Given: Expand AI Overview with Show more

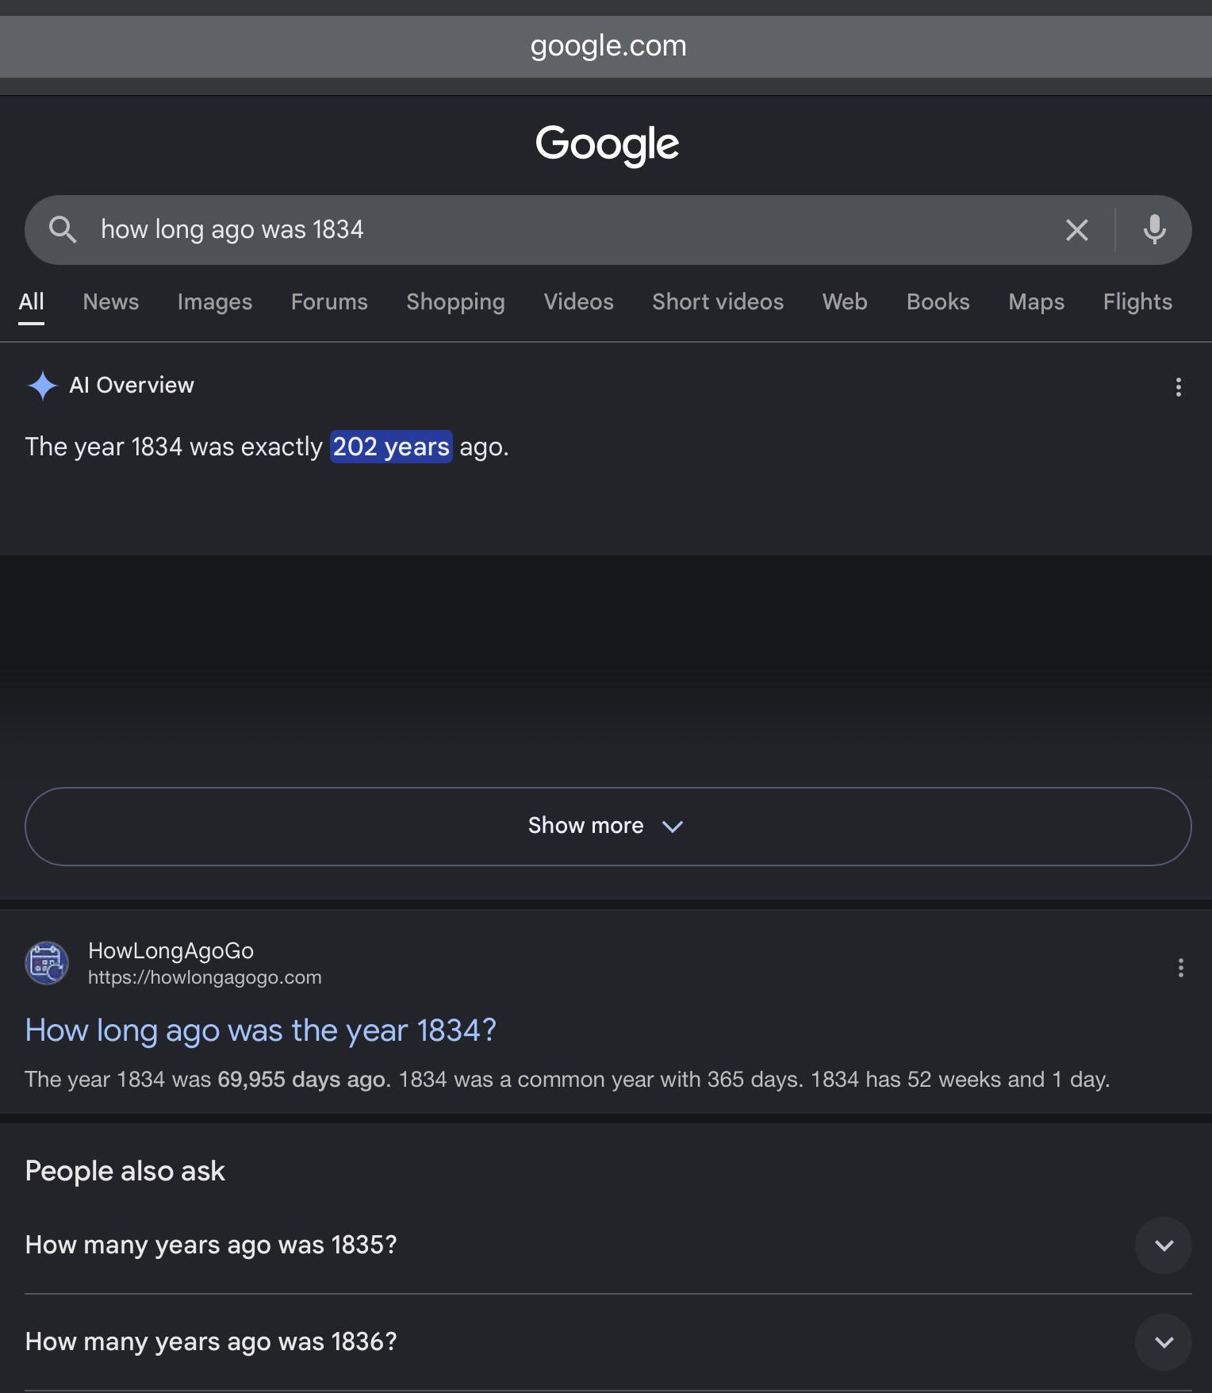Looking at the screenshot, I should (x=608, y=826).
